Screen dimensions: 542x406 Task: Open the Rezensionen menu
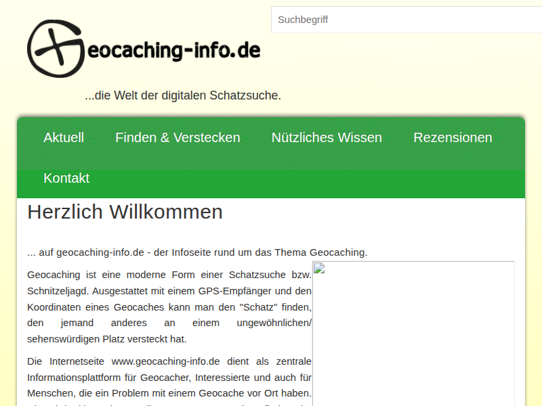tap(453, 138)
